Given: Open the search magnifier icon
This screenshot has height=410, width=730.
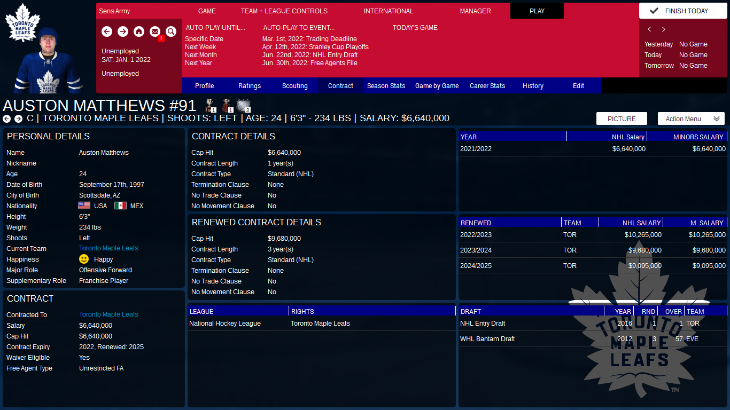Looking at the screenshot, I should point(171,31).
